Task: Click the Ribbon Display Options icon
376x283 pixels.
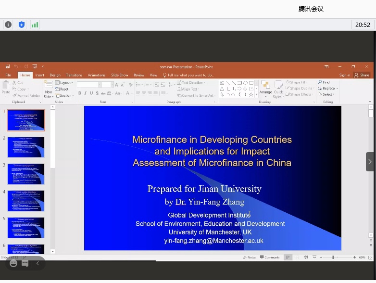Action: point(326,66)
